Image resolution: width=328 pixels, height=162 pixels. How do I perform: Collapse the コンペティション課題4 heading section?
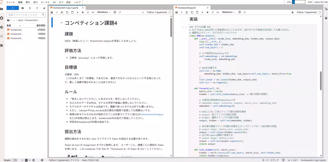61,23
